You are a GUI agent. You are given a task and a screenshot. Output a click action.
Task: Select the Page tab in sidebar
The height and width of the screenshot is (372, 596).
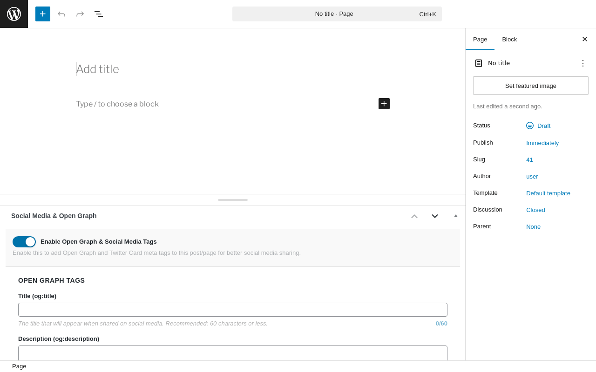point(480,39)
